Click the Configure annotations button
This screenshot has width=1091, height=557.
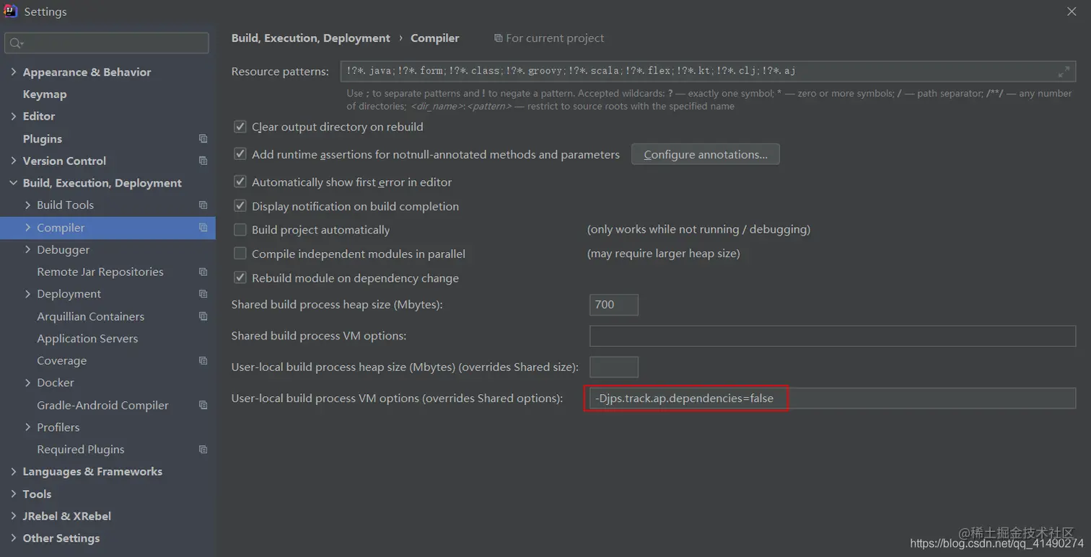pyautogui.click(x=706, y=154)
